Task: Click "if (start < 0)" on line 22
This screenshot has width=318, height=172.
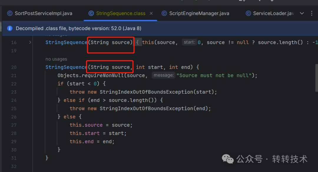Action: [79, 84]
